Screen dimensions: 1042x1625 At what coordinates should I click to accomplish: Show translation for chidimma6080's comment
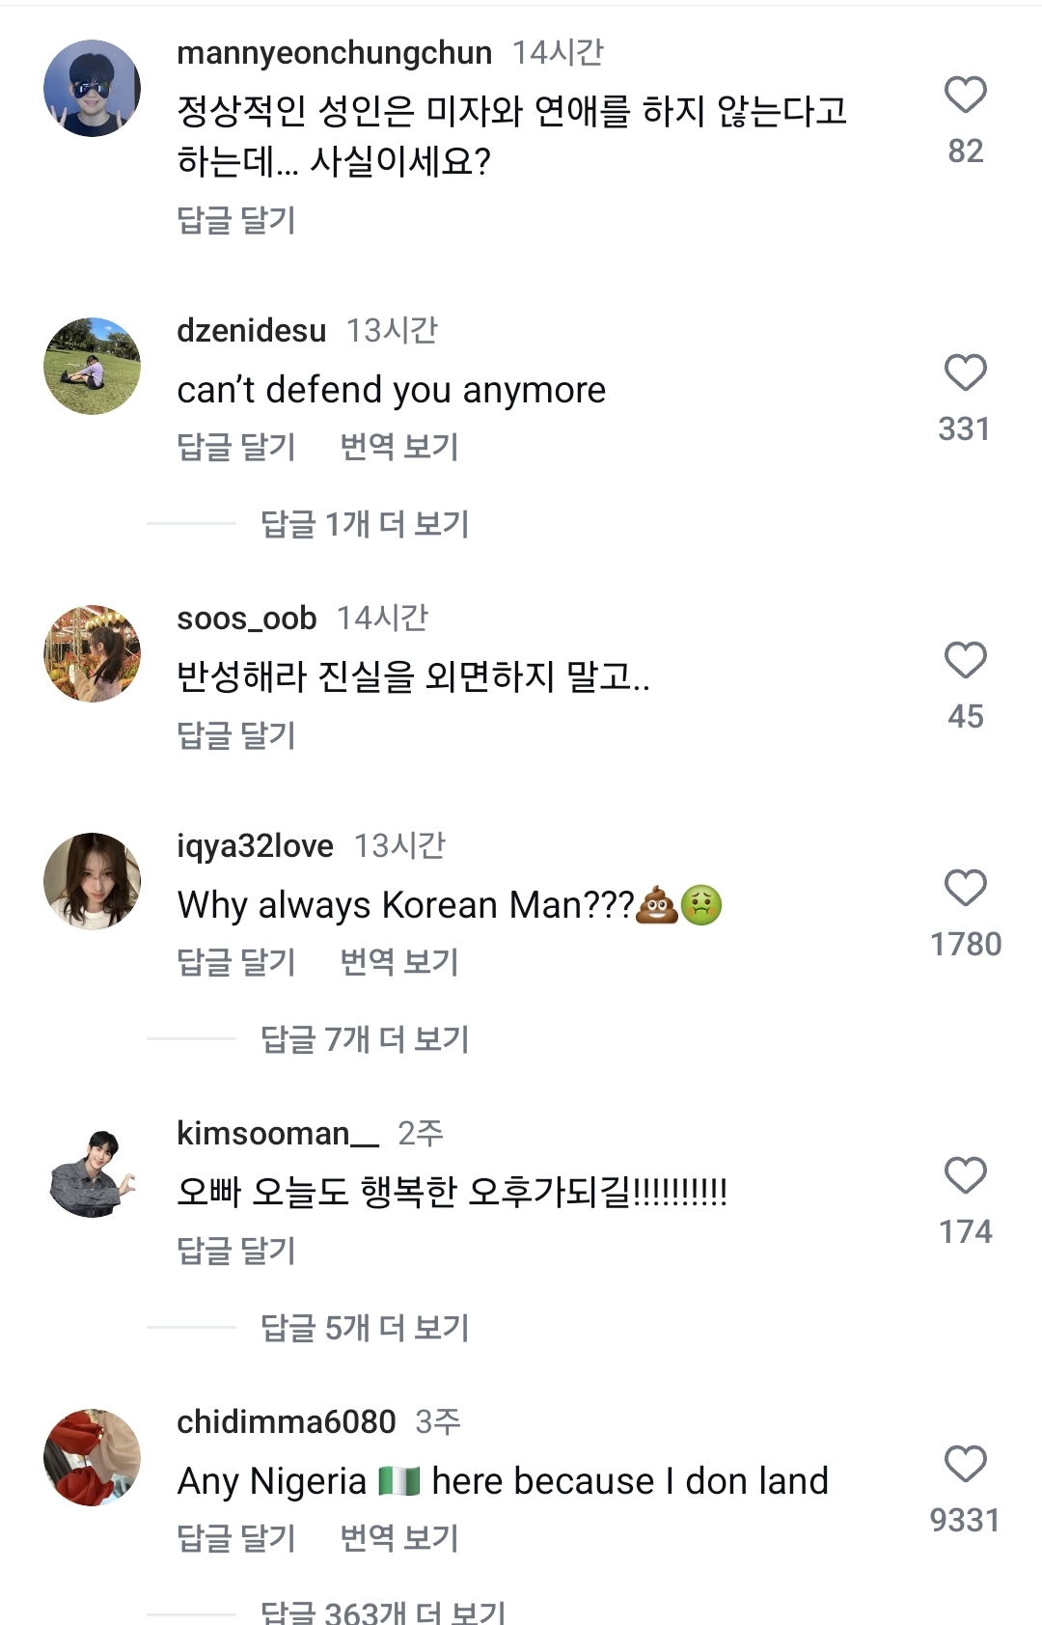coord(398,1538)
